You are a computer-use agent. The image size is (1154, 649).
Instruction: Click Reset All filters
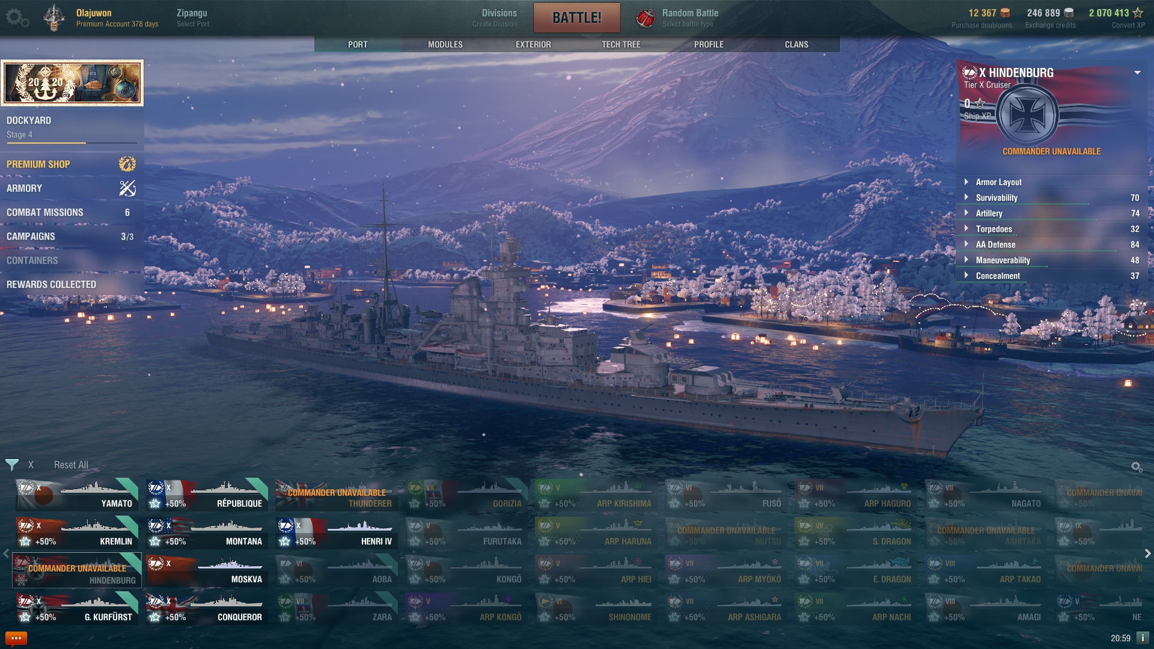(71, 465)
